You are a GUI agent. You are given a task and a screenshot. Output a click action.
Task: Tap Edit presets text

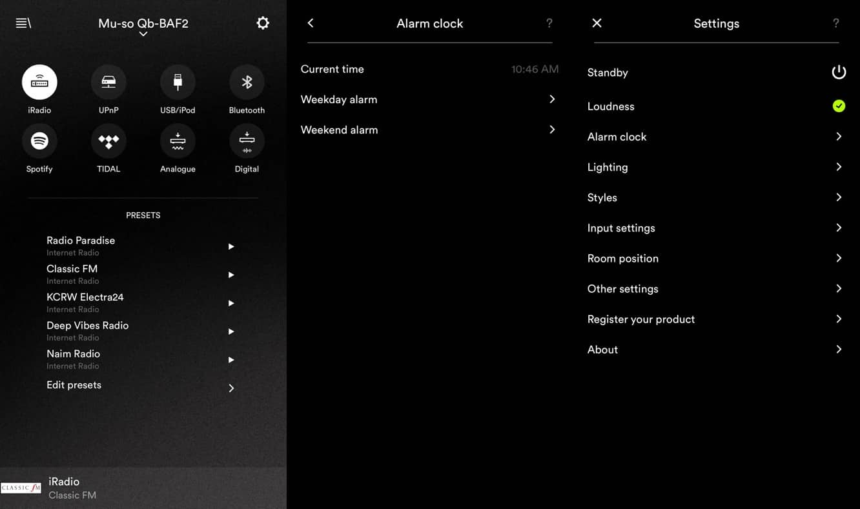[74, 385]
